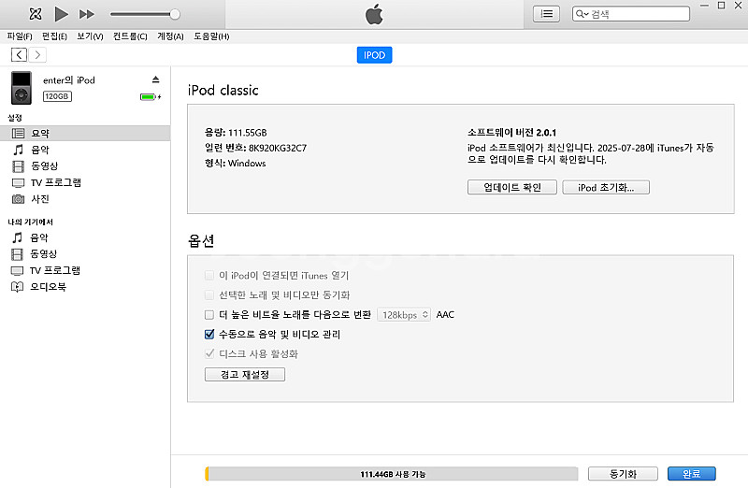Viewport: 748px width, 488px height.
Task: Click the 120GB capacity badge
Action: click(57, 96)
